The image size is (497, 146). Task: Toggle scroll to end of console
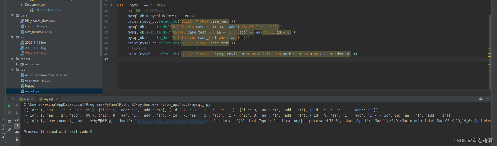pyautogui.click(x=17, y=126)
